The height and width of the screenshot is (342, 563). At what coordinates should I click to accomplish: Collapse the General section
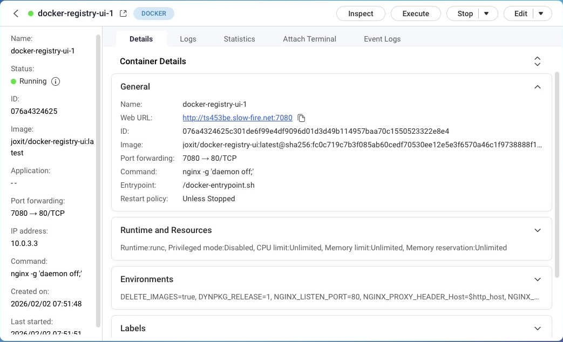(x=537, y=87)
